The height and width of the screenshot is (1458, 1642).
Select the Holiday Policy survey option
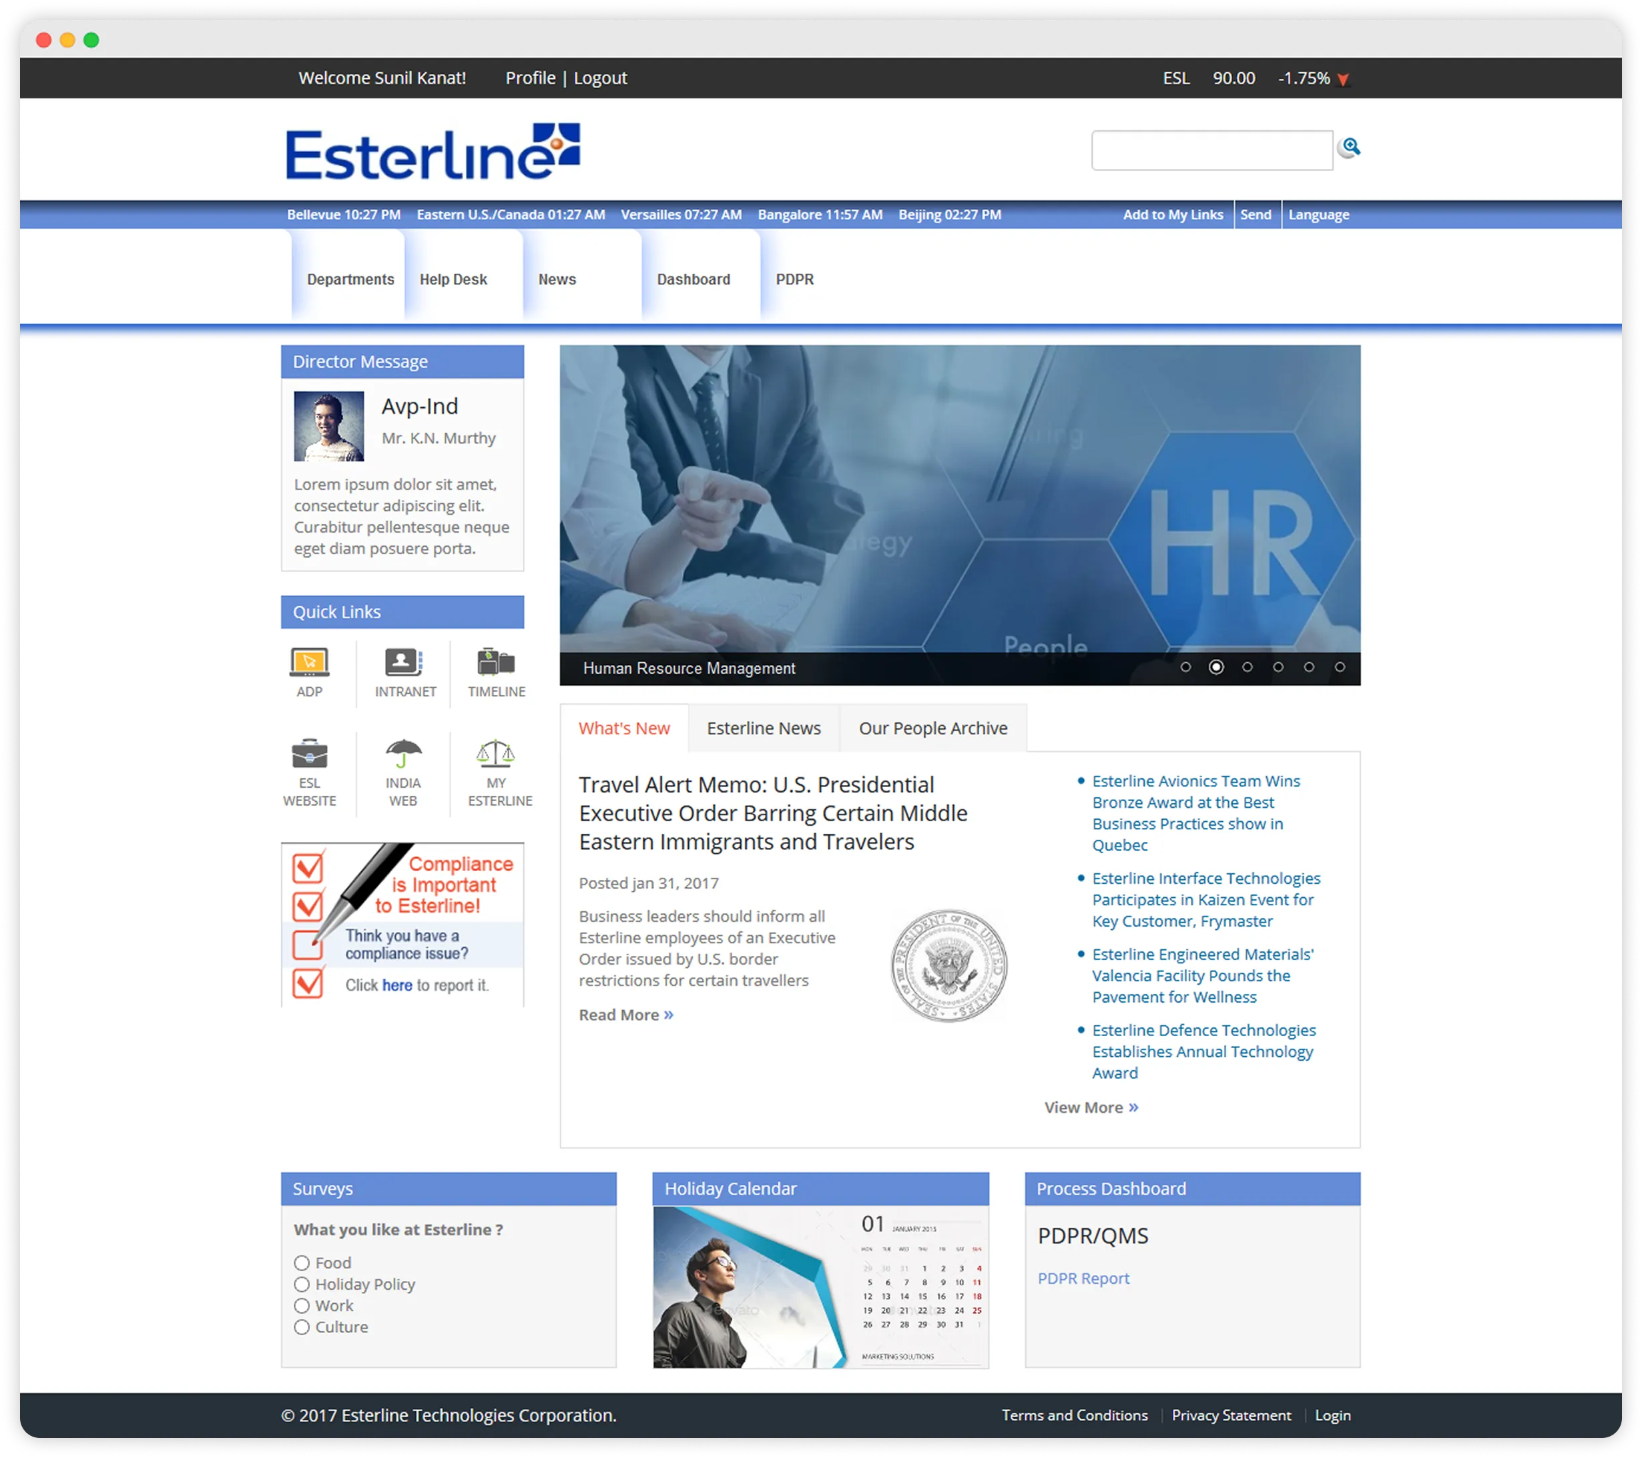point(302,1284)
